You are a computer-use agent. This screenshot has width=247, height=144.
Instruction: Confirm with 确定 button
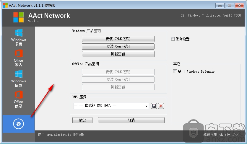click(x=82, y=120)
